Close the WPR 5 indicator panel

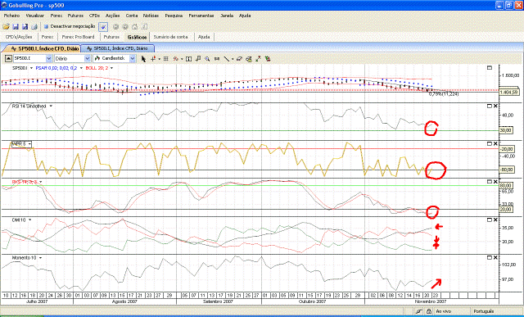tap(495, 144)
